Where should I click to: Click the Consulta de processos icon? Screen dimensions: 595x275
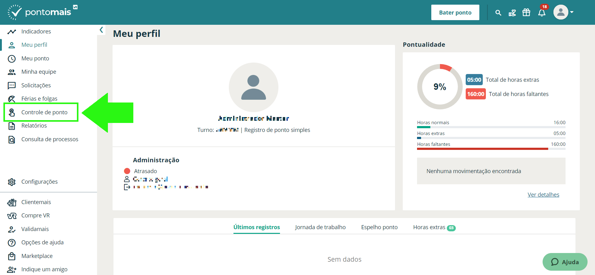(12, 139)
